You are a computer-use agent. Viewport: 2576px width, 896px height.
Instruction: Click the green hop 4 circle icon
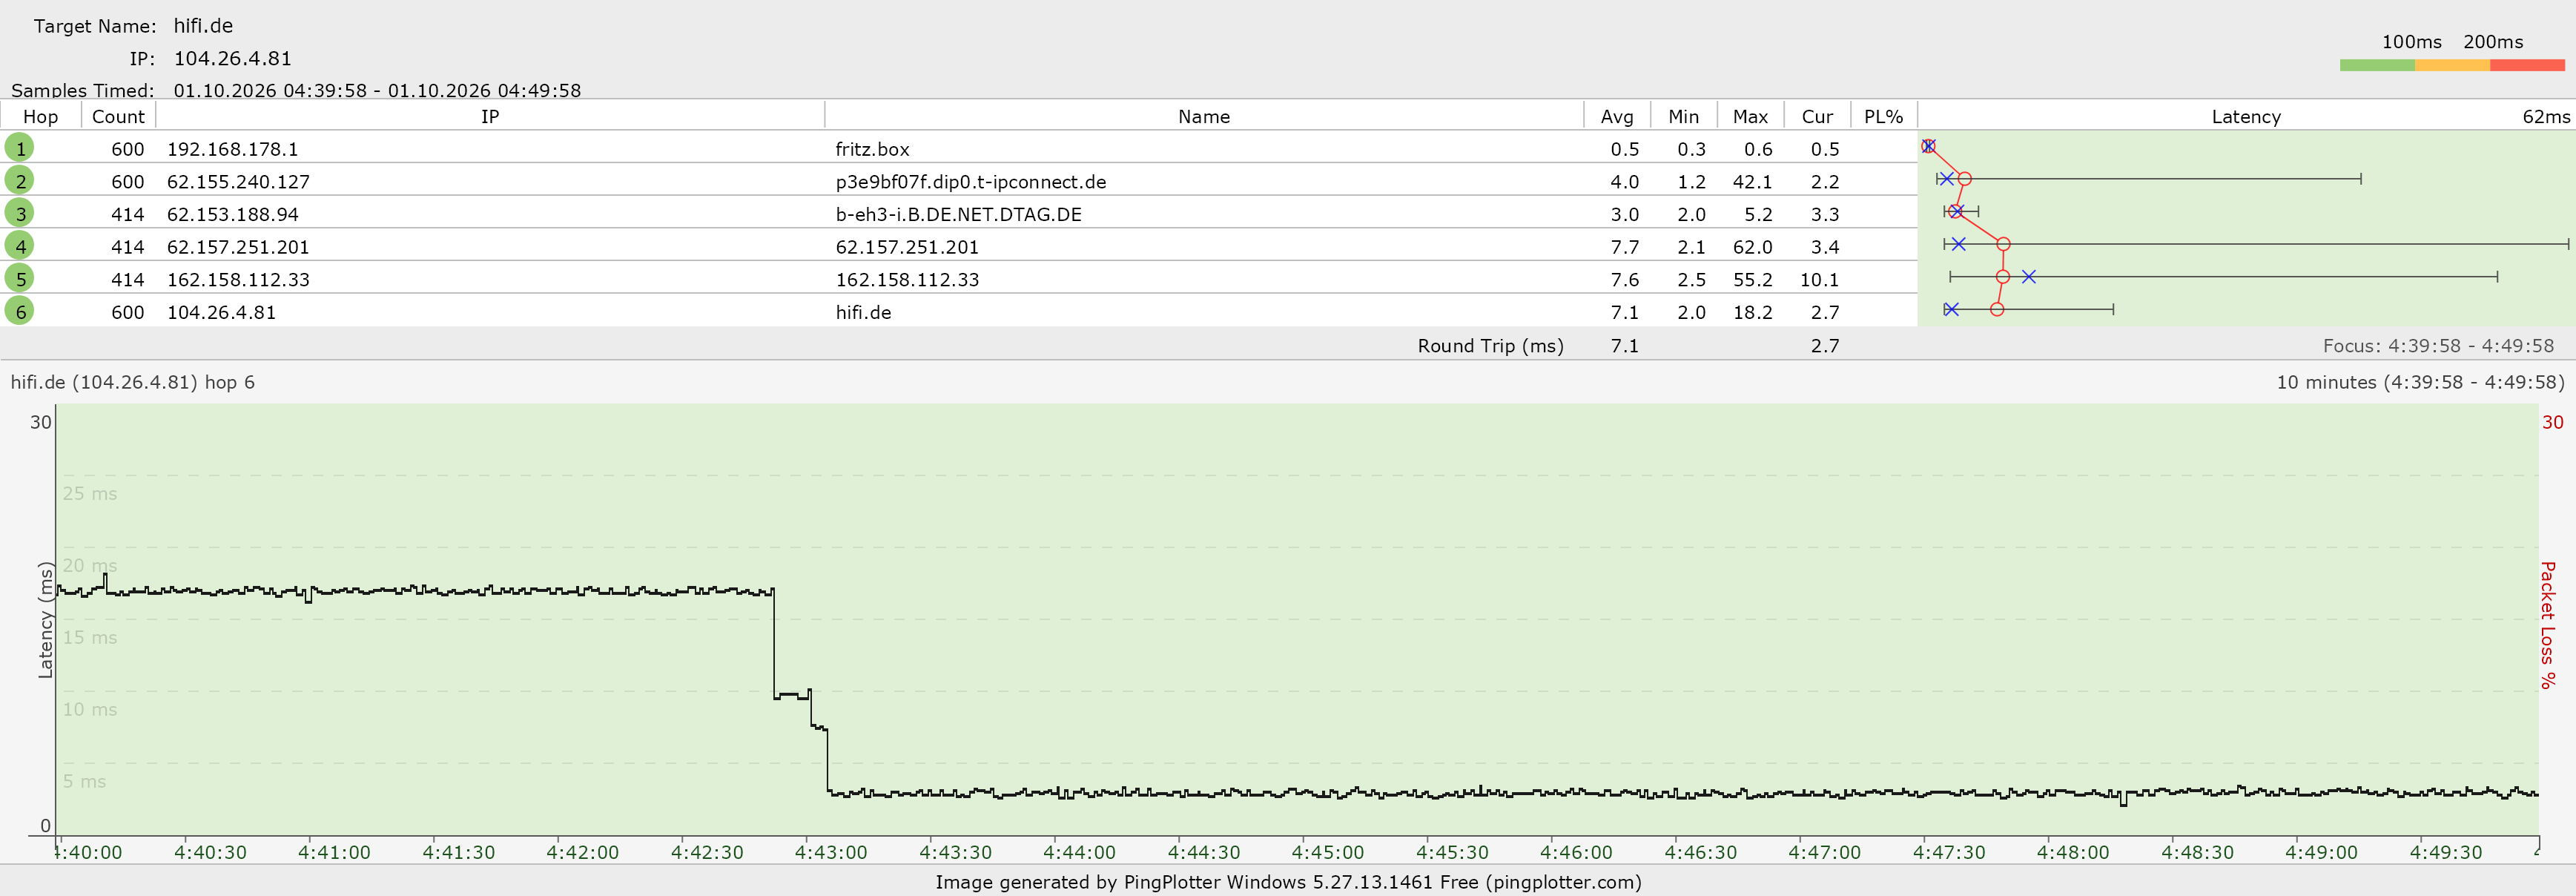pyautogui.click(x=20, y=246)
